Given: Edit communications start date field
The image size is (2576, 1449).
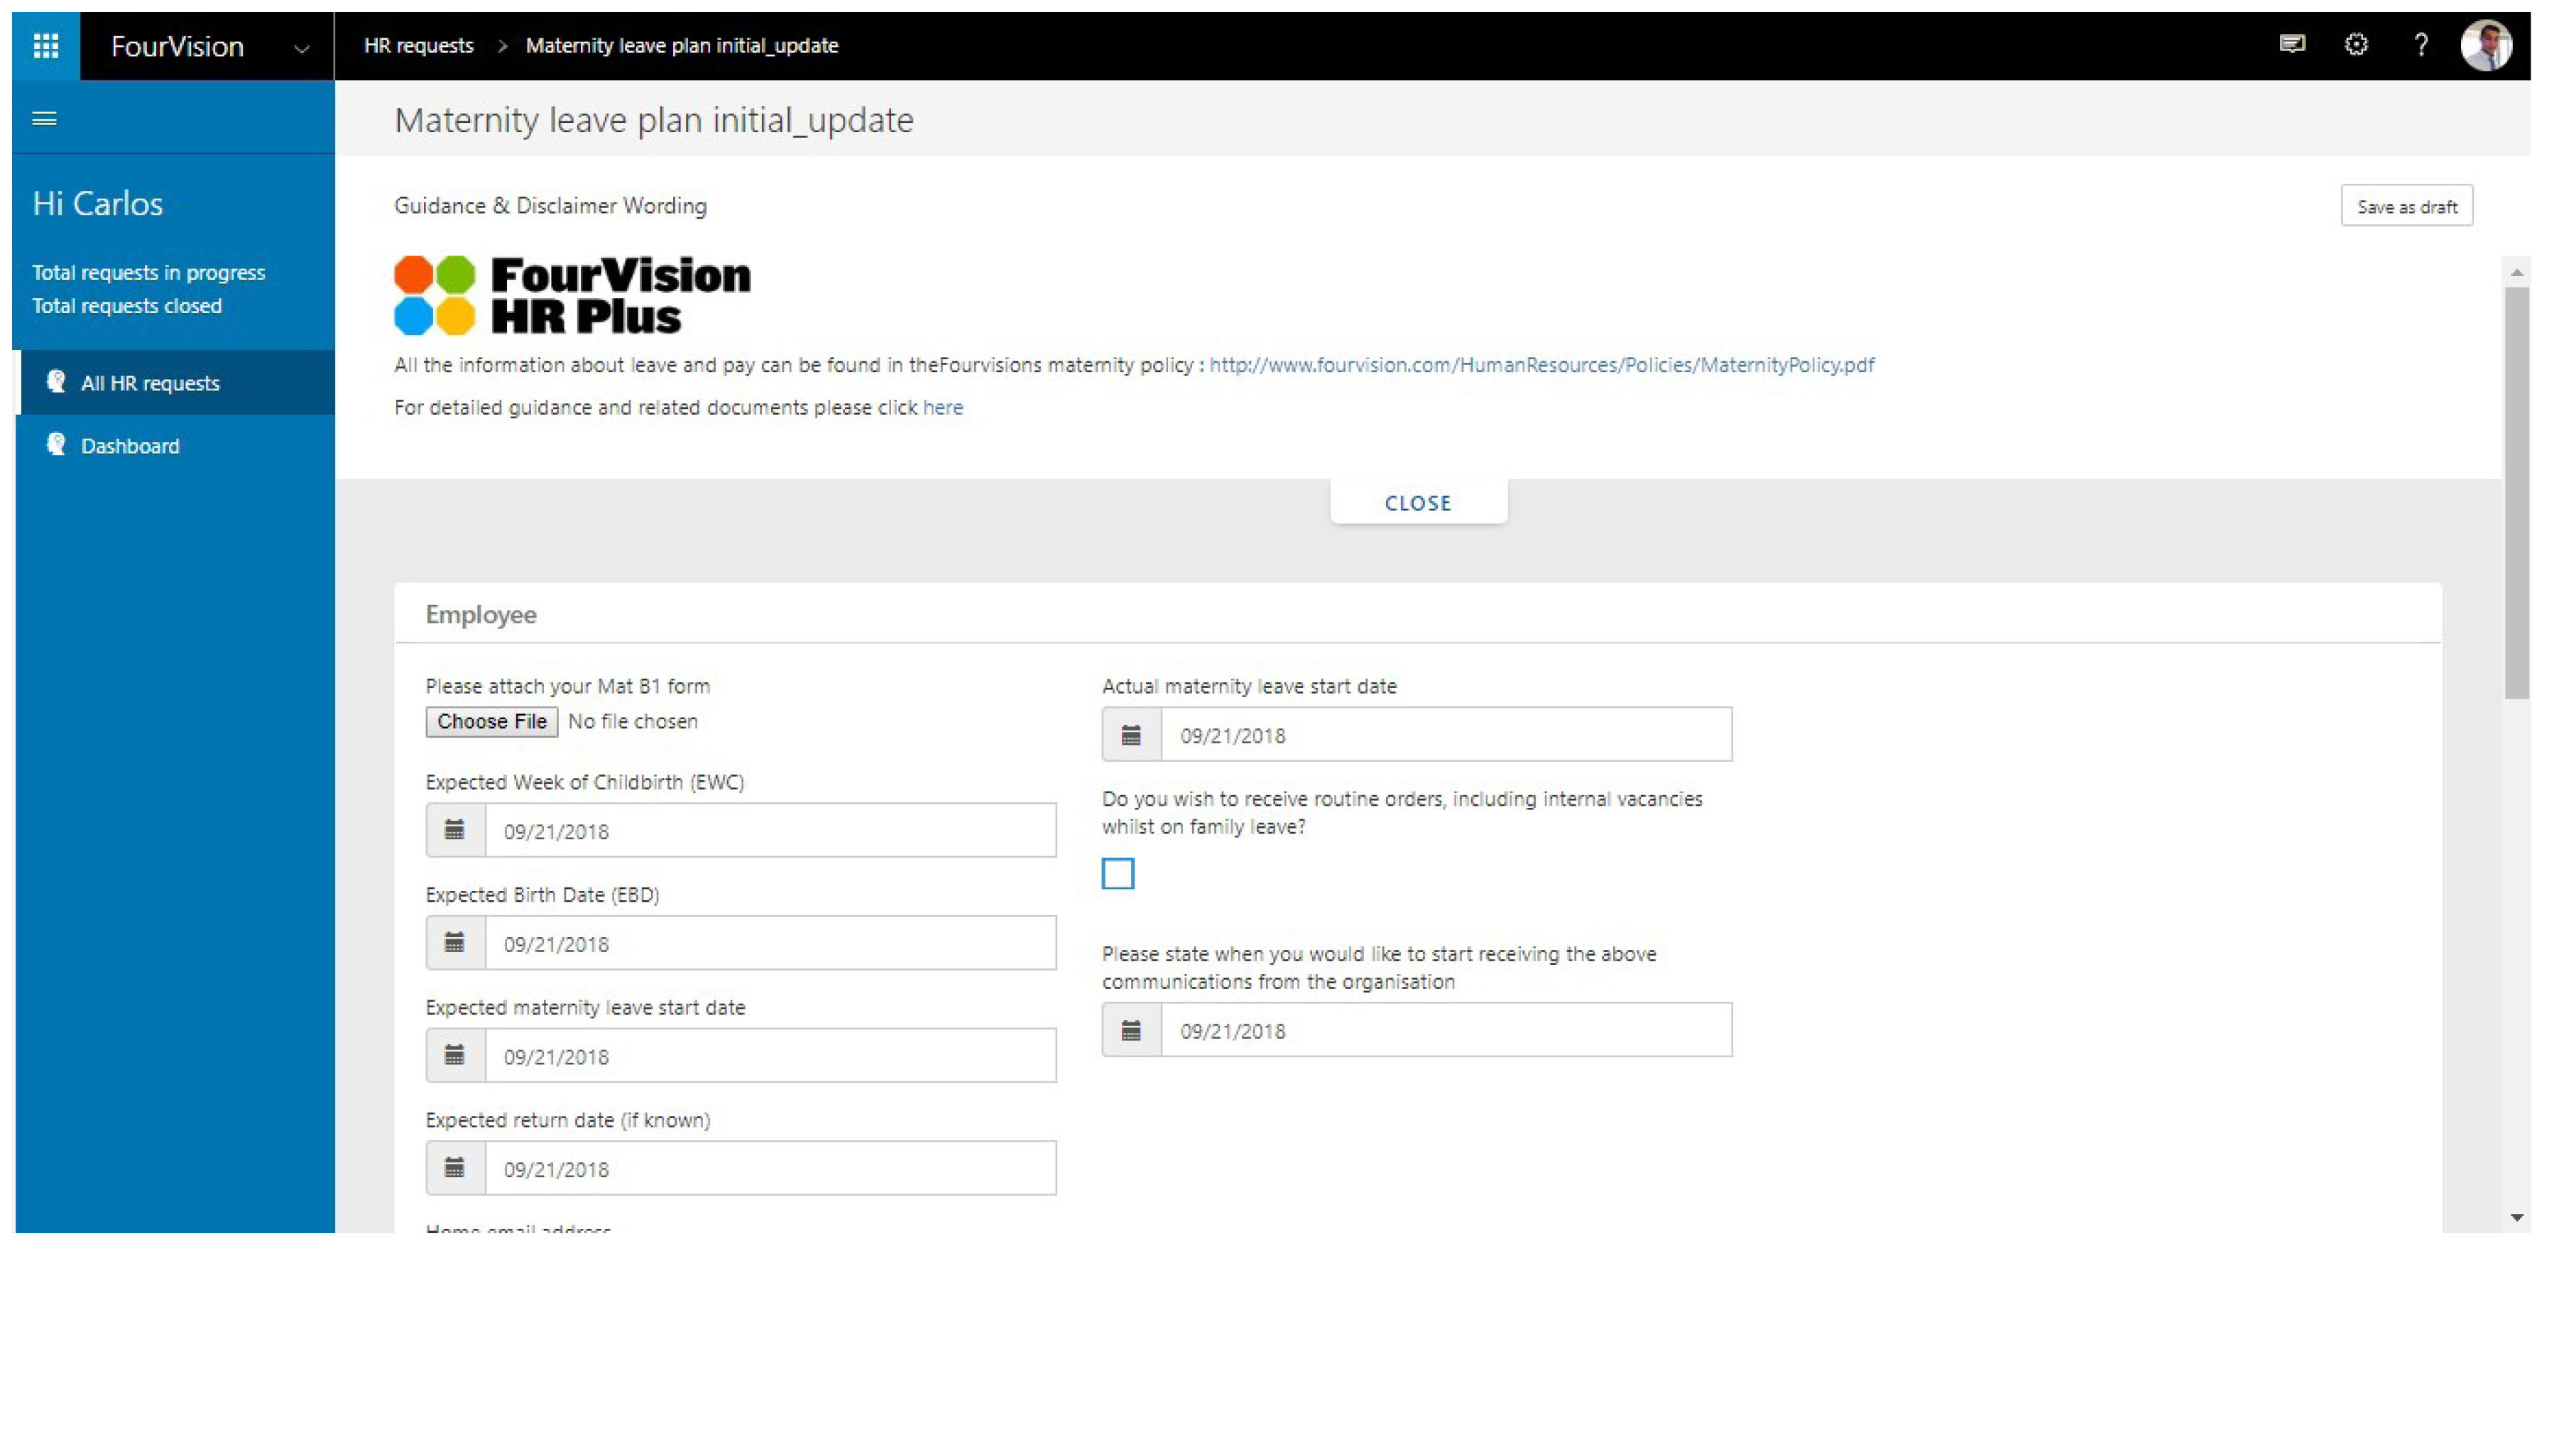Looking at the screenshot, I should coord(1446,1030).
